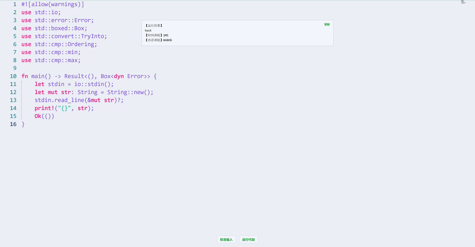Screen dimensions: 475x247
Task: Click the 'Ok(())' expression on line 15
Action: [x=44, y=116]
